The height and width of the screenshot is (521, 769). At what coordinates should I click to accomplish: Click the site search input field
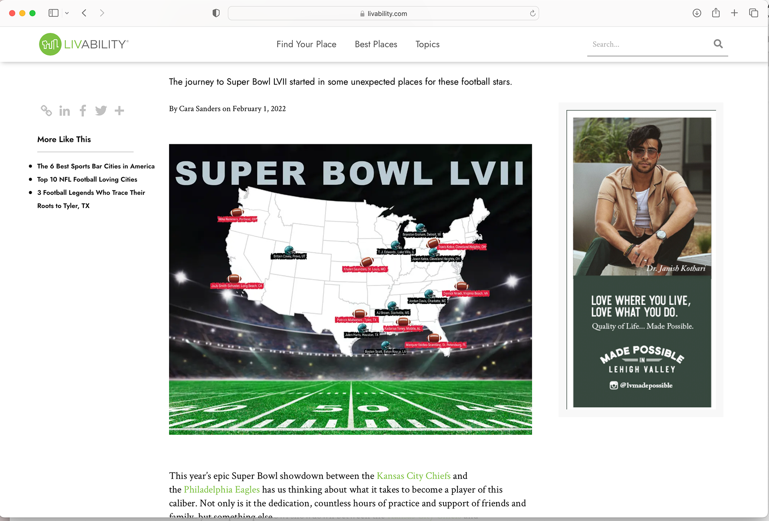point(649,44)
